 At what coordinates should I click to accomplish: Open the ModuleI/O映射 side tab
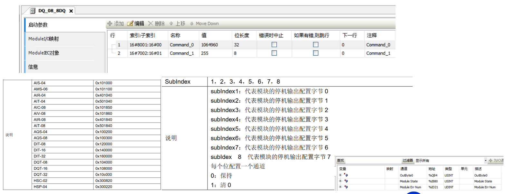point(65,39)
